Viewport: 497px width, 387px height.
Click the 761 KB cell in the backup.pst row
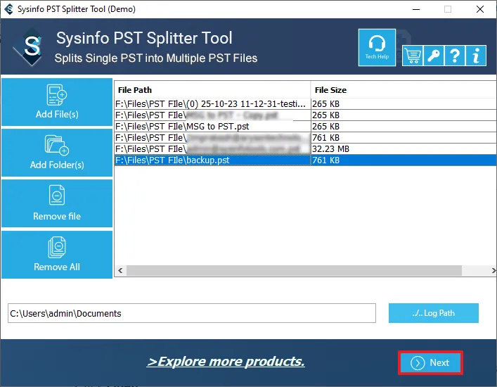point(404,160)
